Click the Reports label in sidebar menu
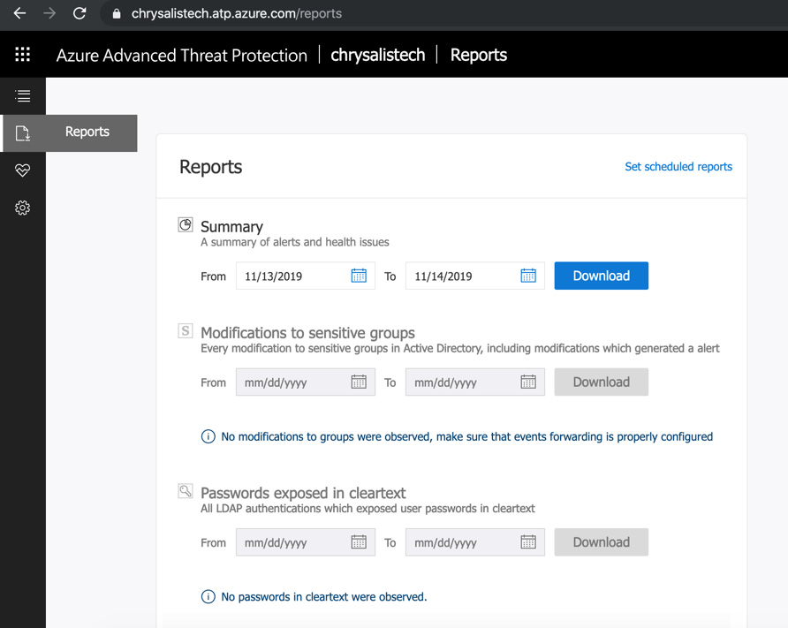788x628 pixels. coord(87,132)
